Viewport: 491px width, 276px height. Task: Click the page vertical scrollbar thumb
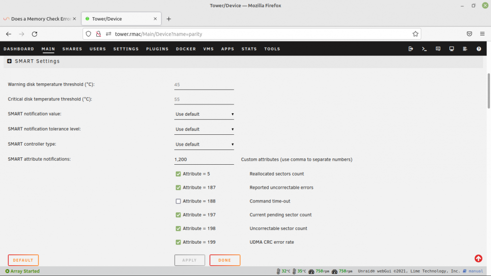[489, 91]
